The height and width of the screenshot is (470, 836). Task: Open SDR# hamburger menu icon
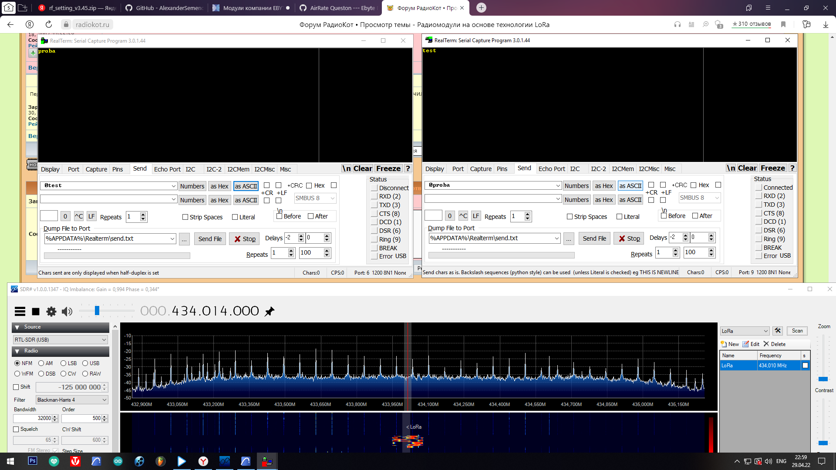(x=20, y=311)
